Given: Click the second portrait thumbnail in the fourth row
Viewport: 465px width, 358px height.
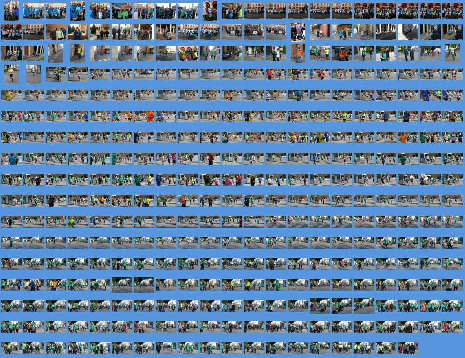Looking at the screenshot, I should point(34,74).
